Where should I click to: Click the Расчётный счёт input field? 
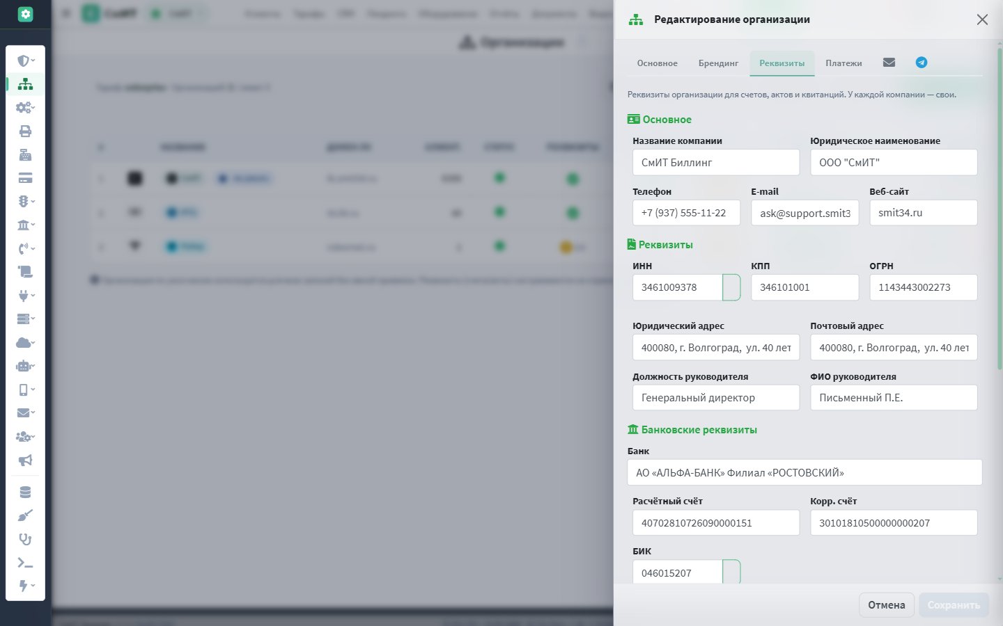[716, 523]
